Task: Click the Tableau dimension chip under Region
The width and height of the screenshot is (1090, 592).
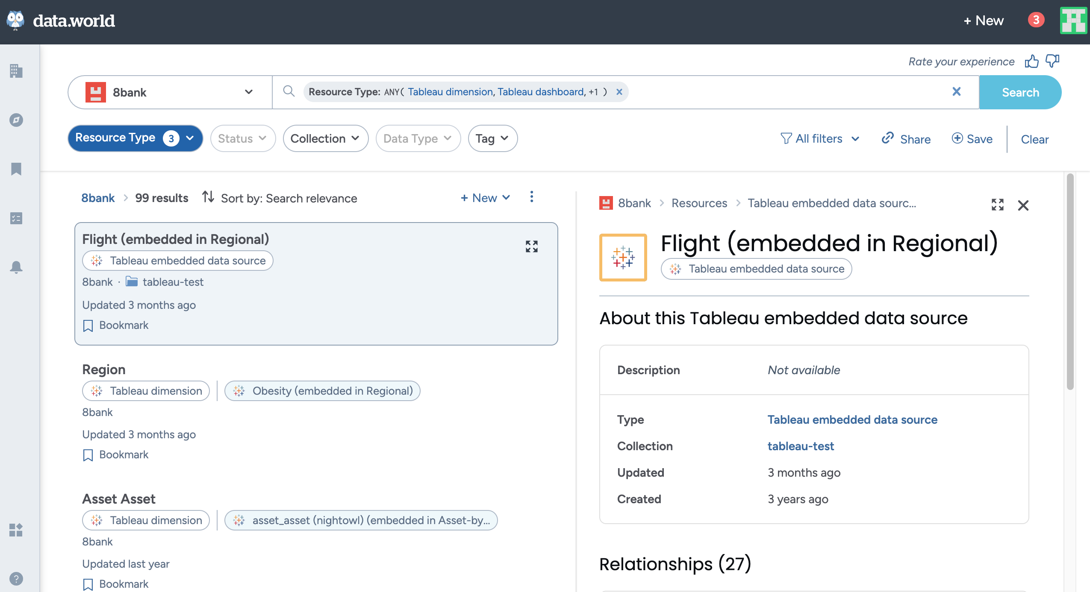Action: [146, 391]
